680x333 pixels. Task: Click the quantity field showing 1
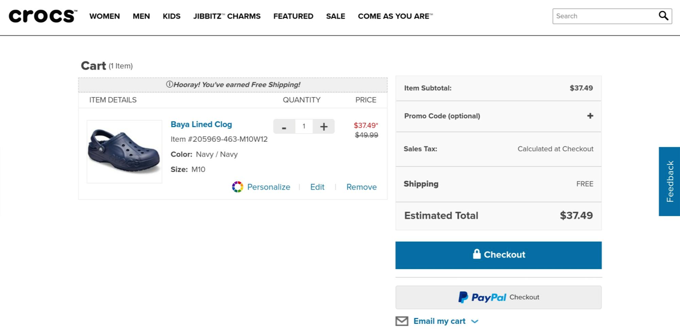tap(304, 126)
